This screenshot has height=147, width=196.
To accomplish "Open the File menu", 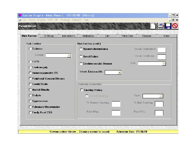I will [24, 20].
